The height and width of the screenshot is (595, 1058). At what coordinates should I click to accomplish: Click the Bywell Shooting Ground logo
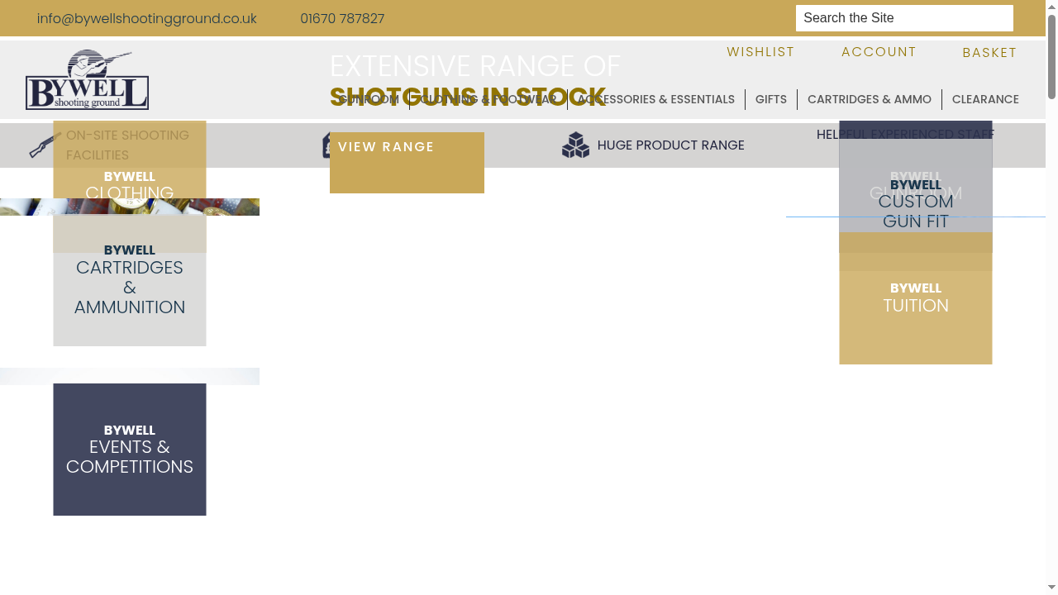(87, 79)
